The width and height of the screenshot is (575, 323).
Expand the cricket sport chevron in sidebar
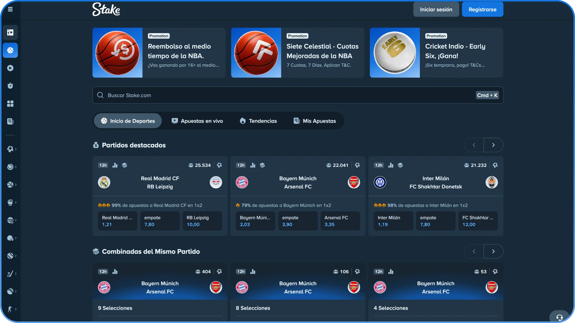(x=16, y=291)
